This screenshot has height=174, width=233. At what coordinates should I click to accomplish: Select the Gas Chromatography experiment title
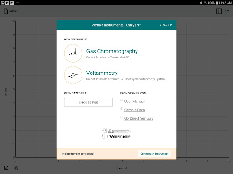click(x=112, y=51)
